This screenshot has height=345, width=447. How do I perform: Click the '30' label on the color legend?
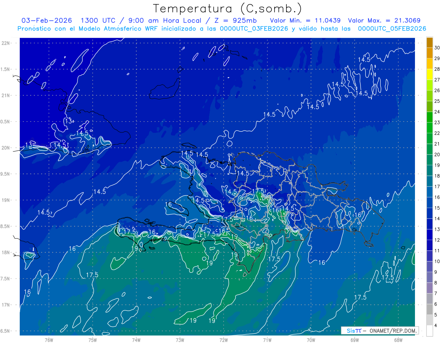point(437,48)
